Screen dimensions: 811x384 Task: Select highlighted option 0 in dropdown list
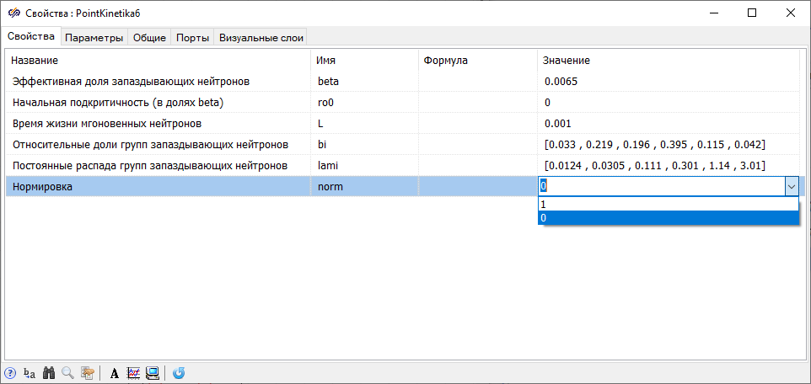668,217
